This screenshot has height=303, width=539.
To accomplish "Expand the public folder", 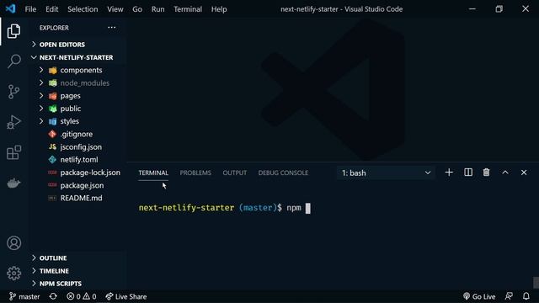I will pyautogui.click(x=77, y=109).
